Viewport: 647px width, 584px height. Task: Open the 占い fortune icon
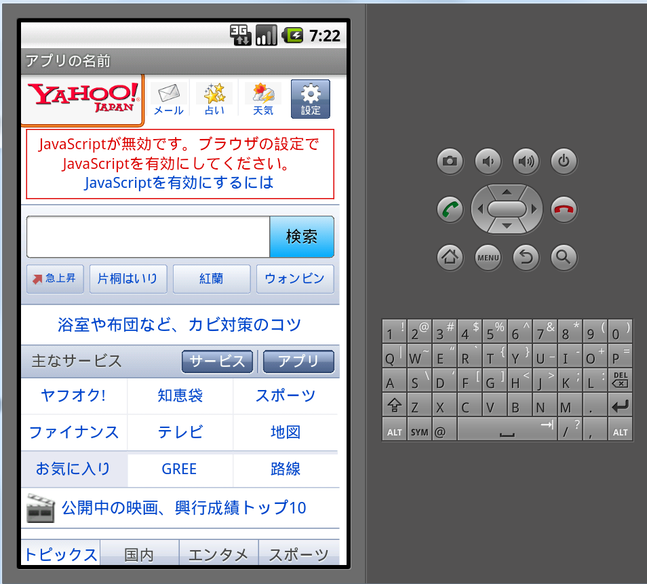pos(214,99)
